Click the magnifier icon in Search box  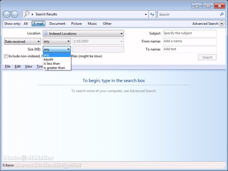click(x=222, y=14)
